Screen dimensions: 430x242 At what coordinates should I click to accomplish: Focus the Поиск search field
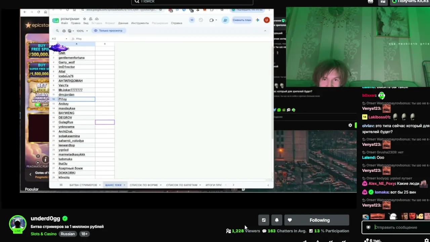click(x=192, y=2)
